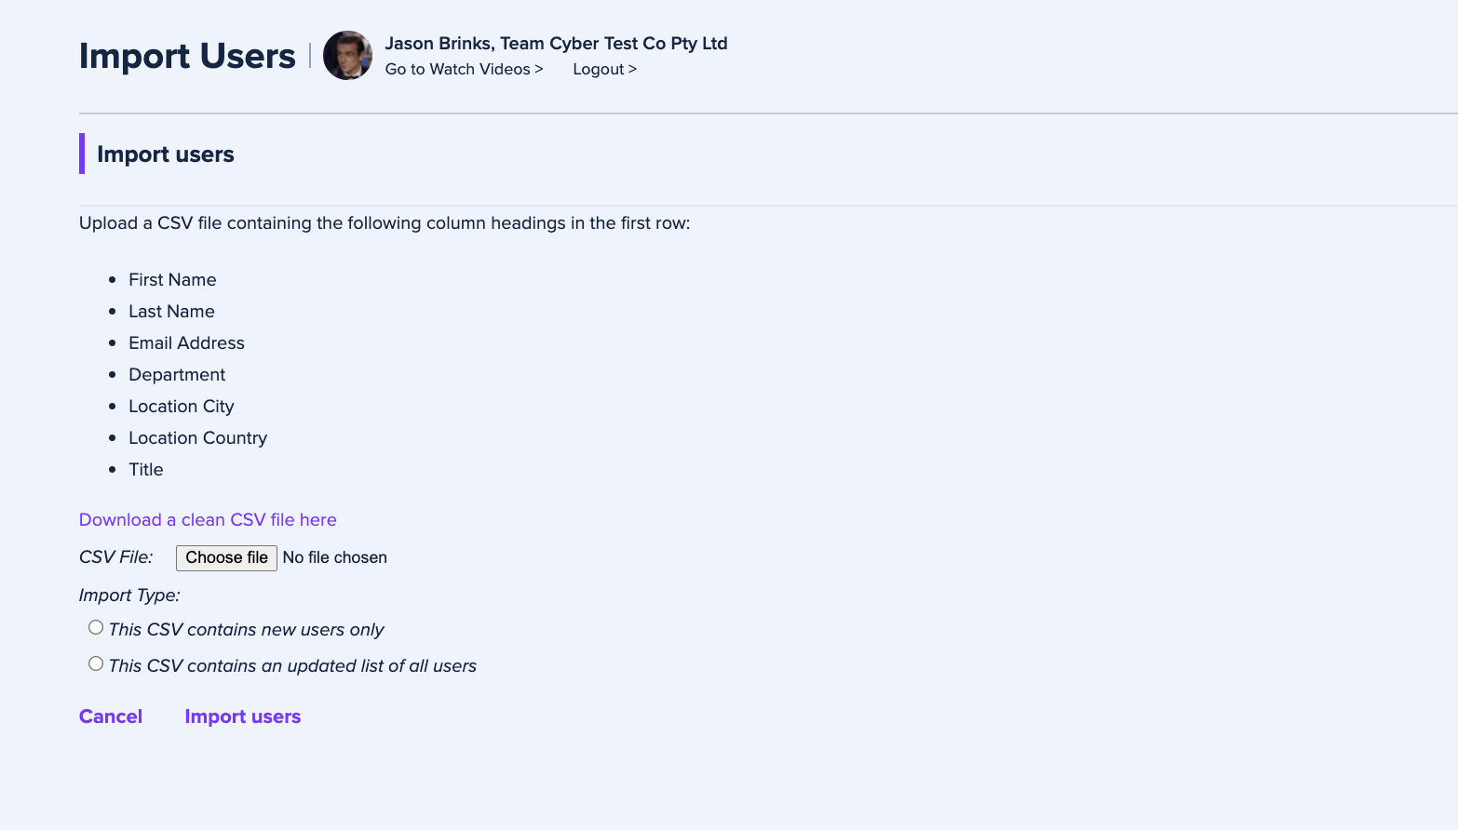The width and height of the screenshot is (1458, 830).
Task: Open the Go to Watch Videos link
Action: [464, 69]
